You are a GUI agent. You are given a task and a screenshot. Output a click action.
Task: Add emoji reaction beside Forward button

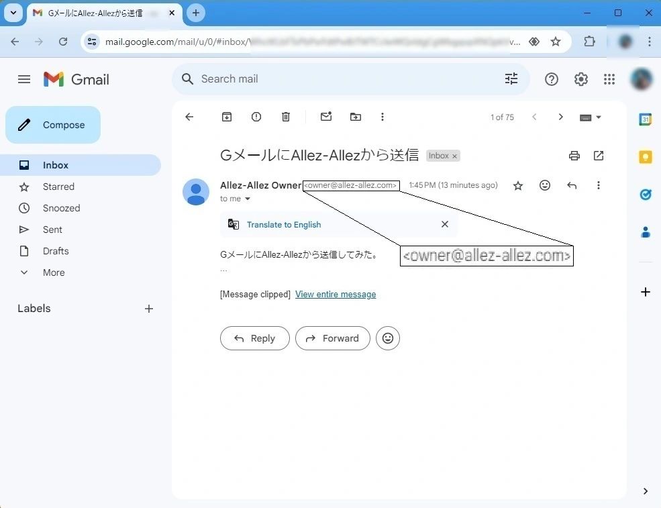click(x=388, y=338)
